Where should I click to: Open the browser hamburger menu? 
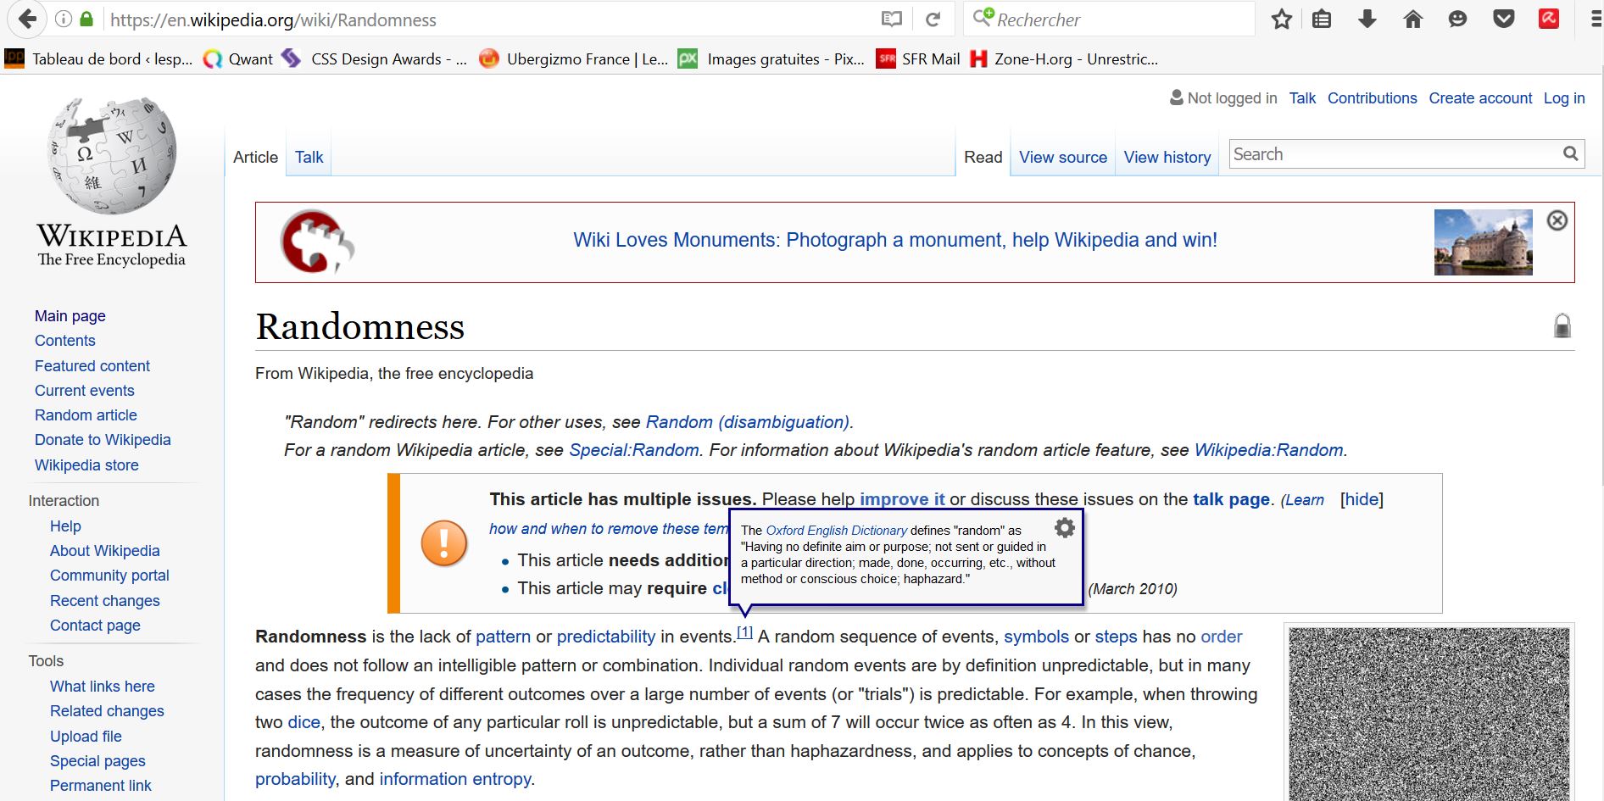(x=1596, y=19)
